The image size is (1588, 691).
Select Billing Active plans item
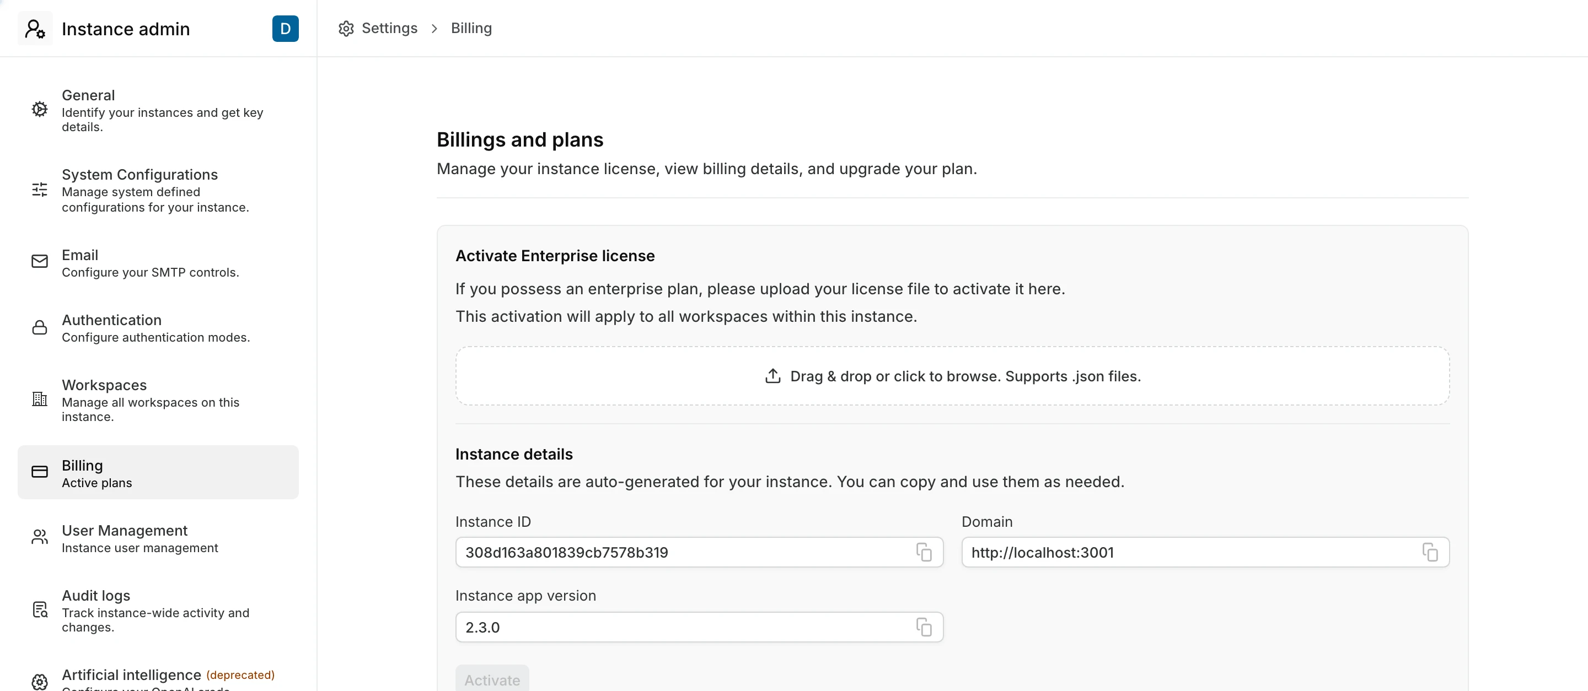click(x=158, y=472)
